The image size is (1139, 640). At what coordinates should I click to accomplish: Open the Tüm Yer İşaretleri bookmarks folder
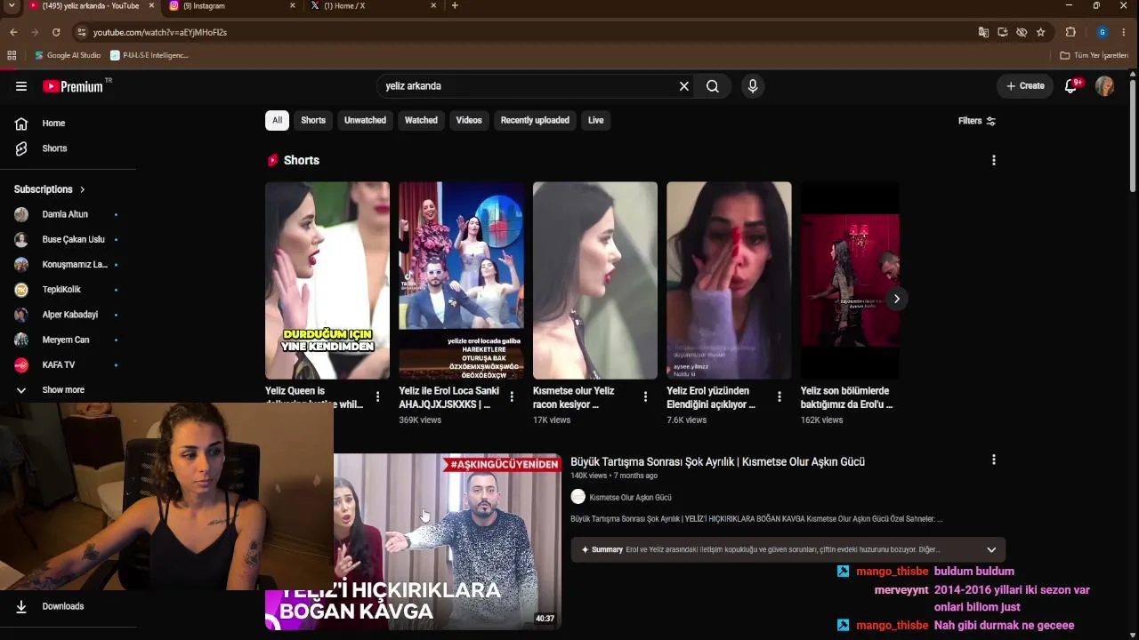pyautogui.click(x=1095, y=55)
